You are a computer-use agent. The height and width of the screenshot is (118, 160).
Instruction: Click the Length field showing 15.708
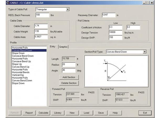(69, 59)
